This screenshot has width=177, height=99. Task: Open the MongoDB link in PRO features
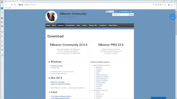(99, 67)
